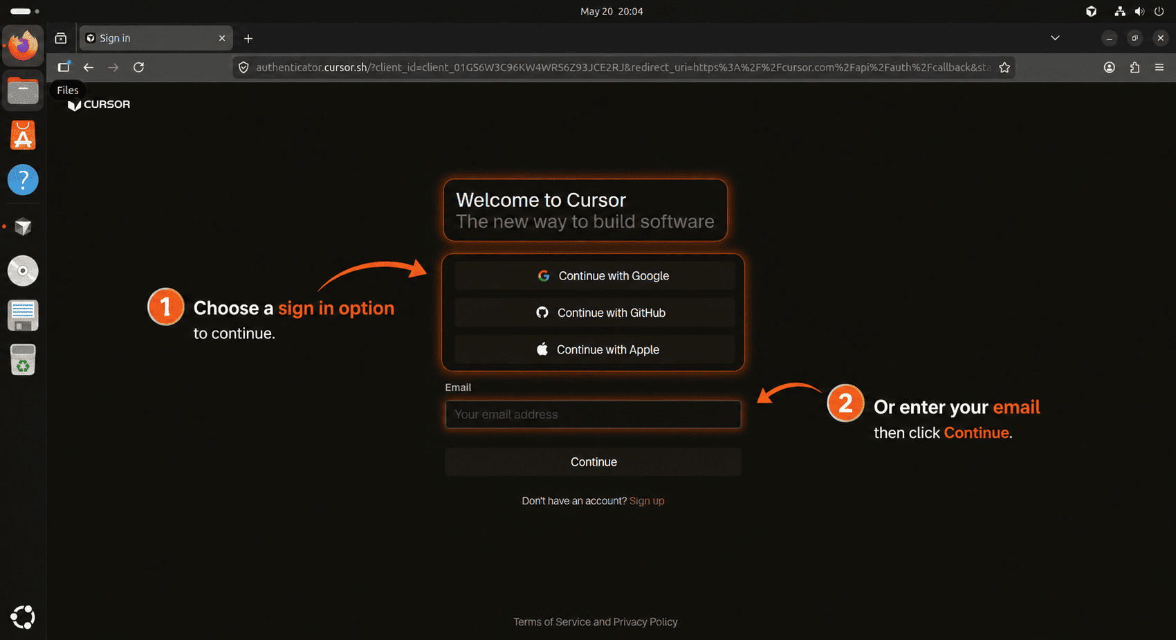The width and height of the screenshot is (1176, 640).
Task: Open the extensions puzzle icon
Action: tap(1134, 67)
